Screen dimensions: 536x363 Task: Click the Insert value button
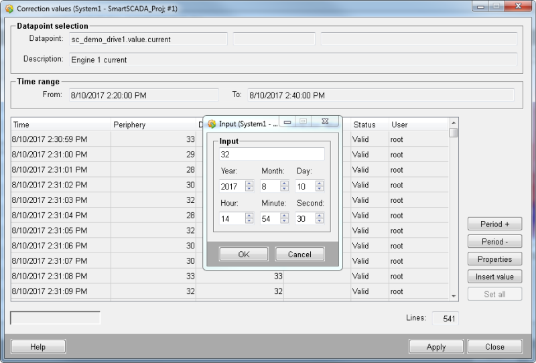[x=494, y=277]
